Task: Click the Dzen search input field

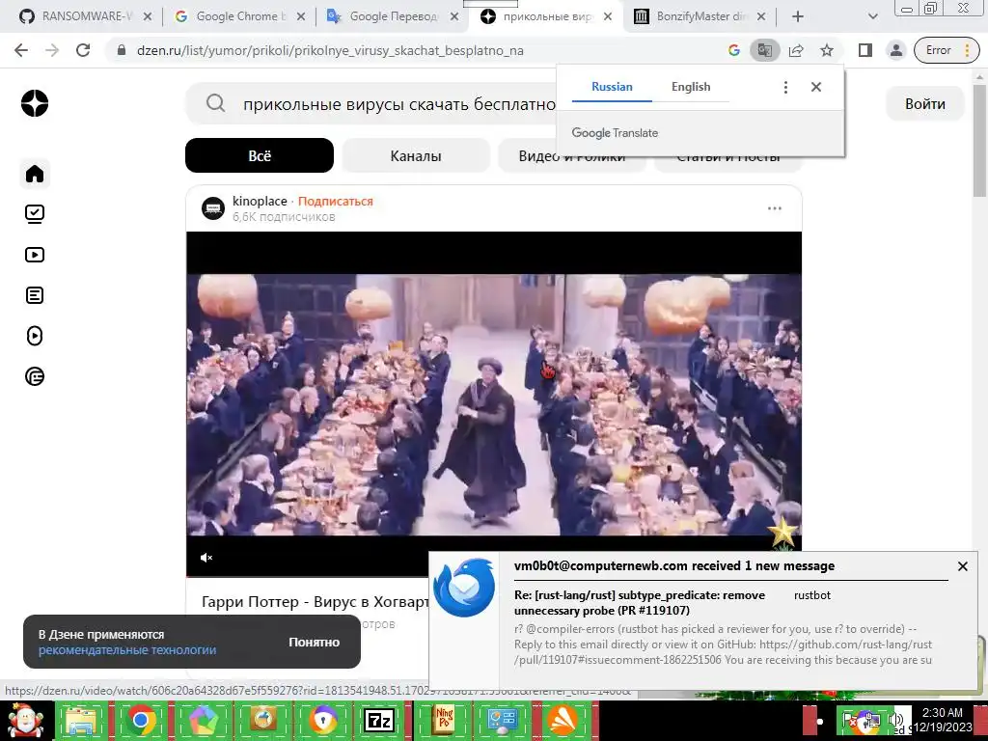Action: [398, 104]
